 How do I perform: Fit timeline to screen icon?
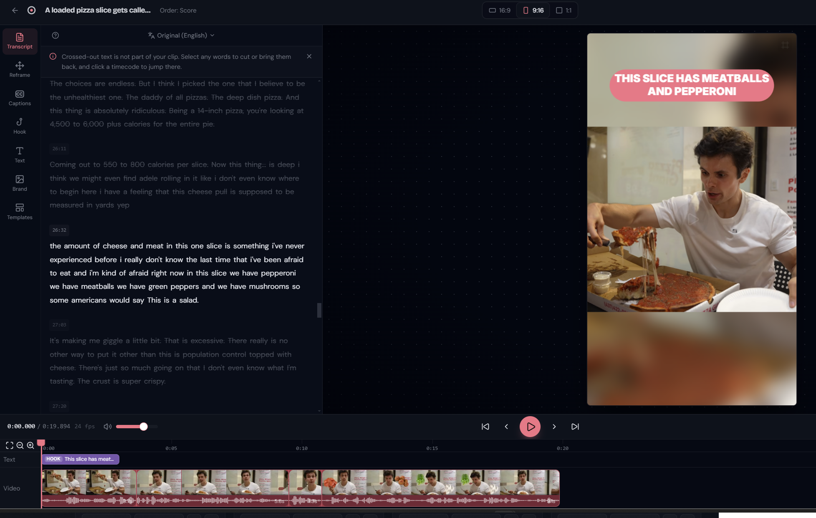pyautogui.click(x=10, y=445)
